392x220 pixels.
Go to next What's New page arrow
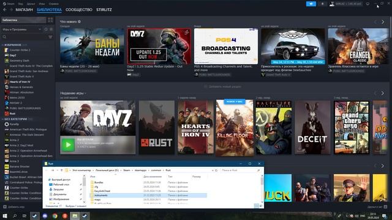pyautogui.click(x=383, y=22)
